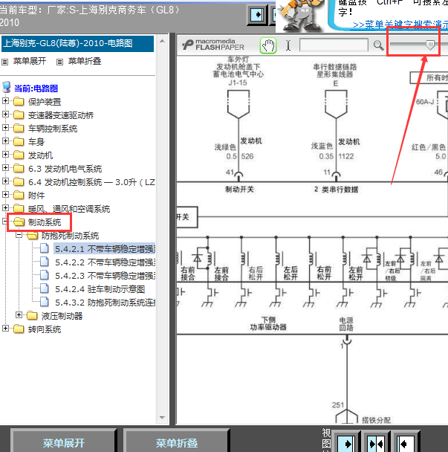Click the list icon beside top 菜单折叠
Image resolution: width=448 pixels, height=452 pixels.
click(59, 62)
